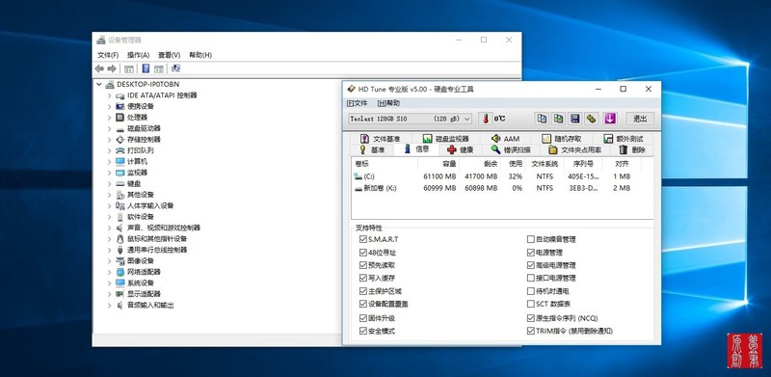Enable the 自动噪音管理 checkbox

[x=531, y=239]
